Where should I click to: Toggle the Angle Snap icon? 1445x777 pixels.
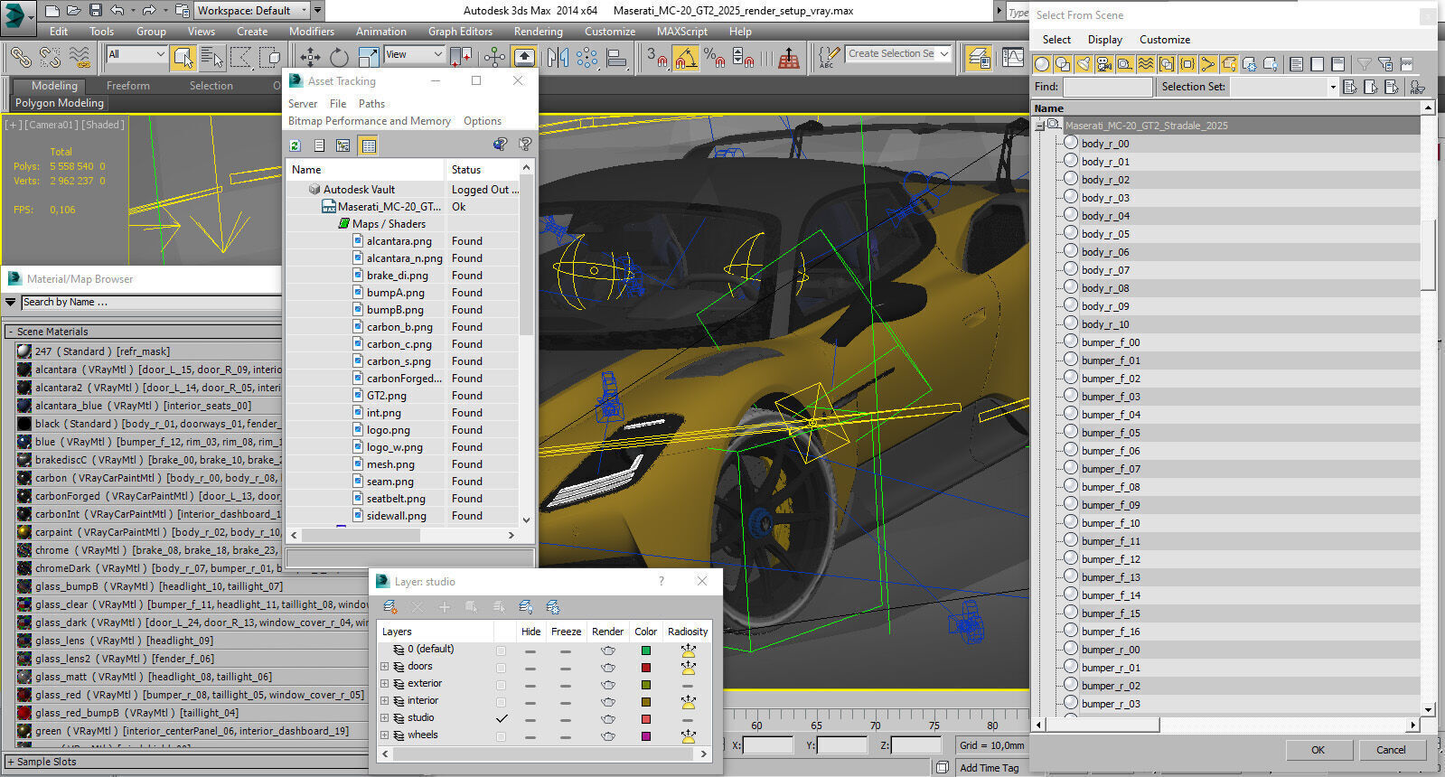686,58
